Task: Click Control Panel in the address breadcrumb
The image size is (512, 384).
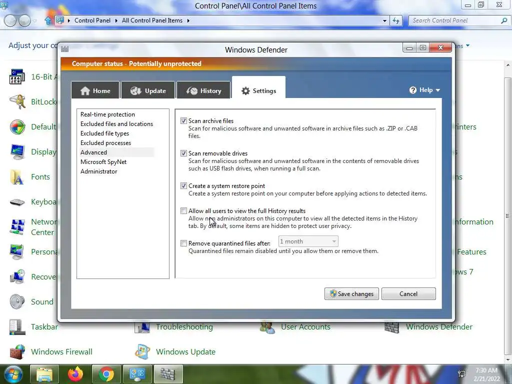Action: [x=92, y=20]
